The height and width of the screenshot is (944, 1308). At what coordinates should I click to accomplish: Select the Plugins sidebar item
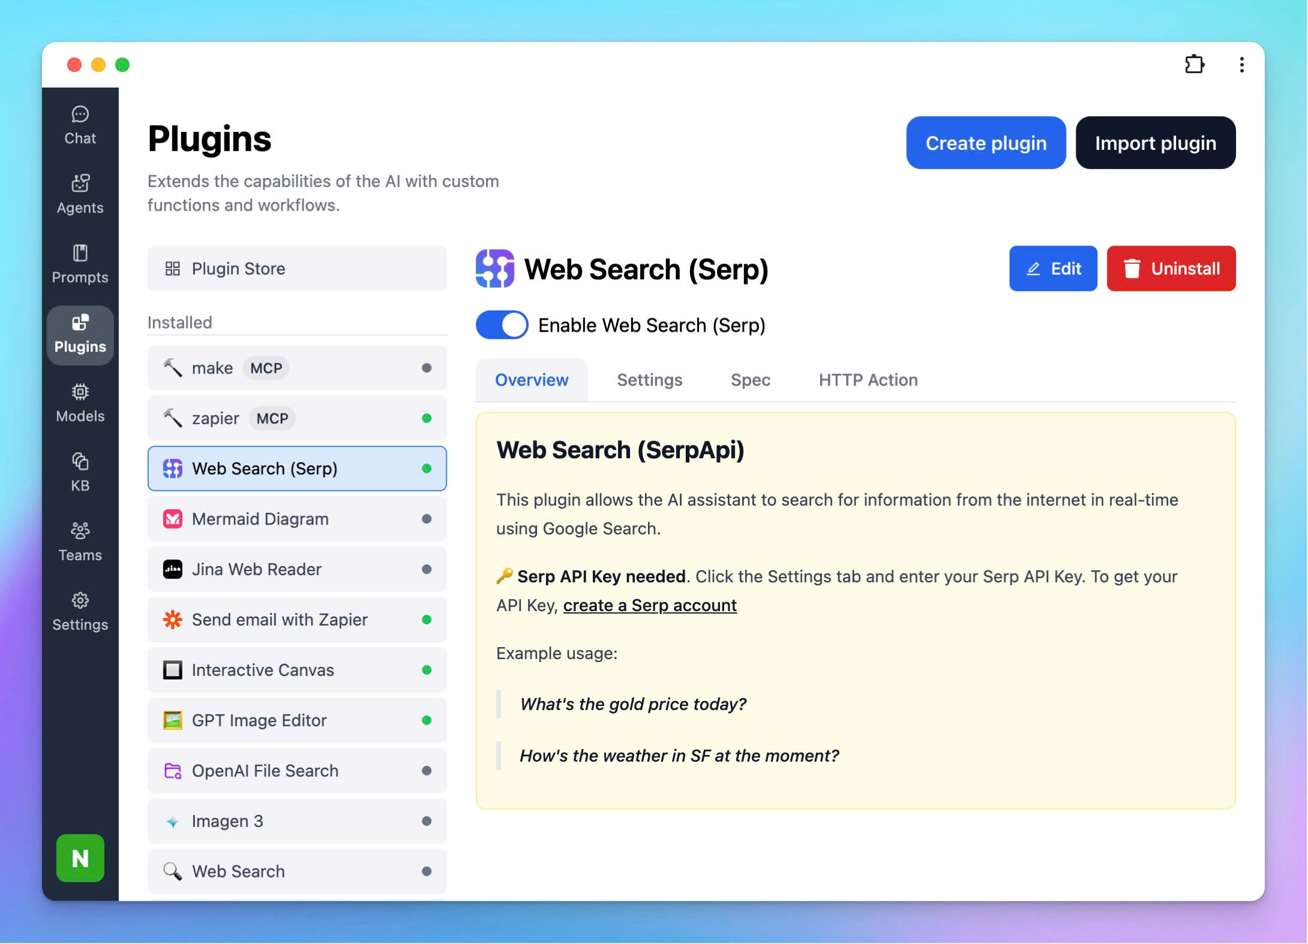click(x=80, y=335)
